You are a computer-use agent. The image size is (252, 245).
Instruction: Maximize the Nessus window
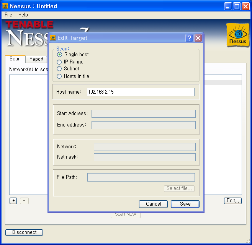tap(237, 6)
